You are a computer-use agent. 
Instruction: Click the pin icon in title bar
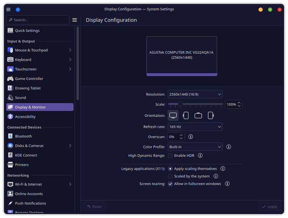(18, 10)
